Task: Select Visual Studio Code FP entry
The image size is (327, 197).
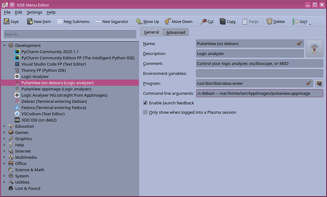Action: click(54, 64)
